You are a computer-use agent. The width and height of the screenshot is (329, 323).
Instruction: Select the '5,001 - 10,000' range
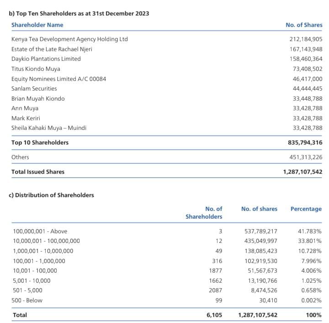[x=32, y=281]
